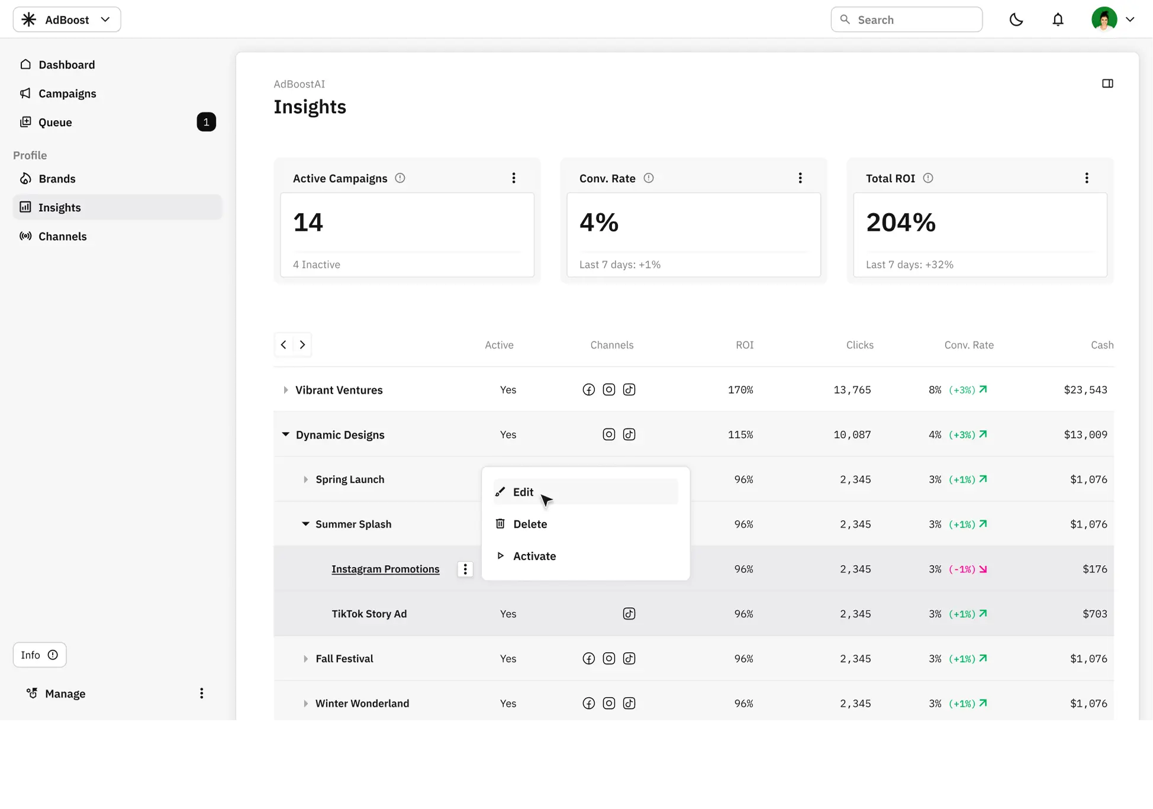Open the Manage options three-dot menu
Image resolution: width=1153 pixels, height=809 pixels.
(201, 693)
